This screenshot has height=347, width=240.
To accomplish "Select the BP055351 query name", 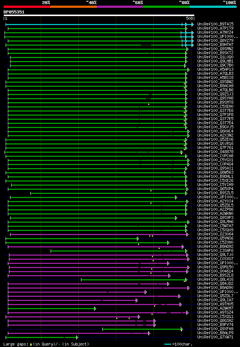I will tap(14, 12).
